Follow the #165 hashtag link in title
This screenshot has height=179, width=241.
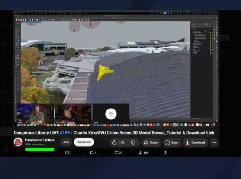click(65, 133)
